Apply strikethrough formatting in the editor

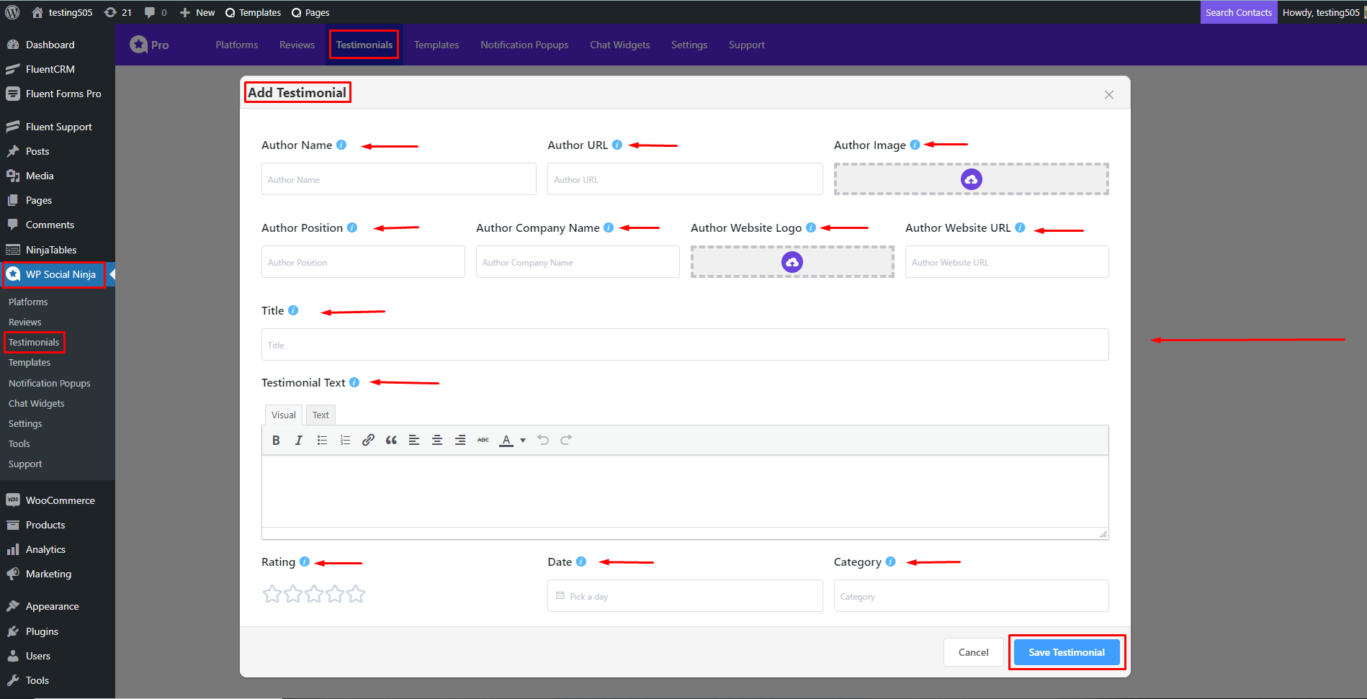[x=483, y=440]
